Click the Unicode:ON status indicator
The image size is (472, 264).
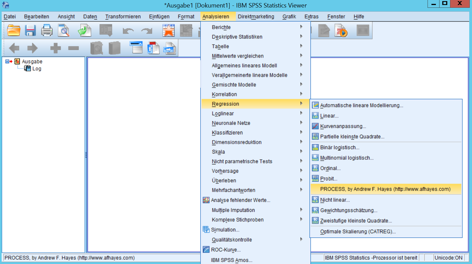point(448,258)
